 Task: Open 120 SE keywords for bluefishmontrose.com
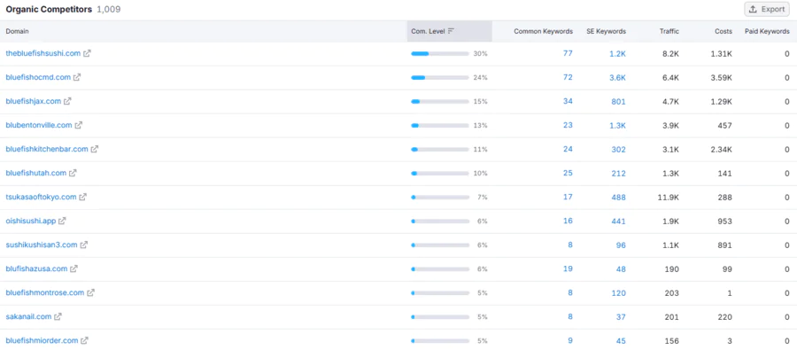pos(619,293)
